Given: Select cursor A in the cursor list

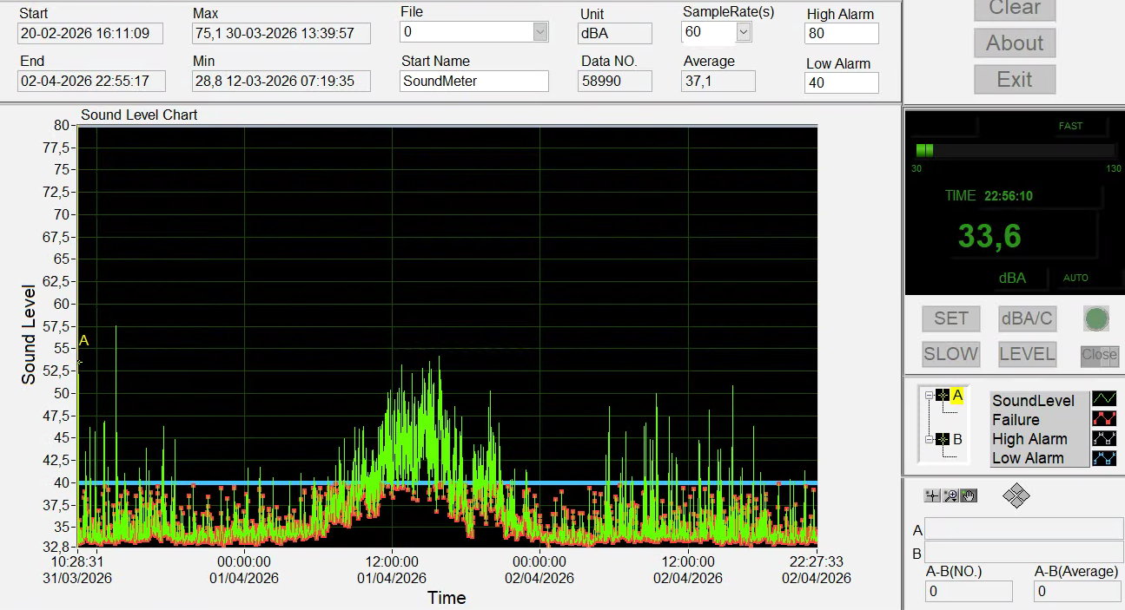Looking at the screenshot, I should click(x=957, y=396).
